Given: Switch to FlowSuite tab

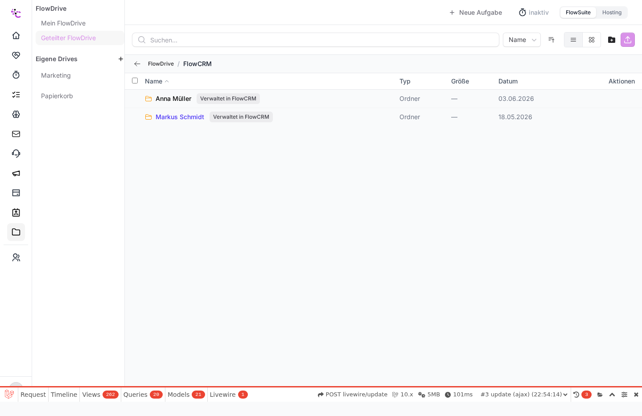Looking at the screenshot, I should (x=578, y=12).
